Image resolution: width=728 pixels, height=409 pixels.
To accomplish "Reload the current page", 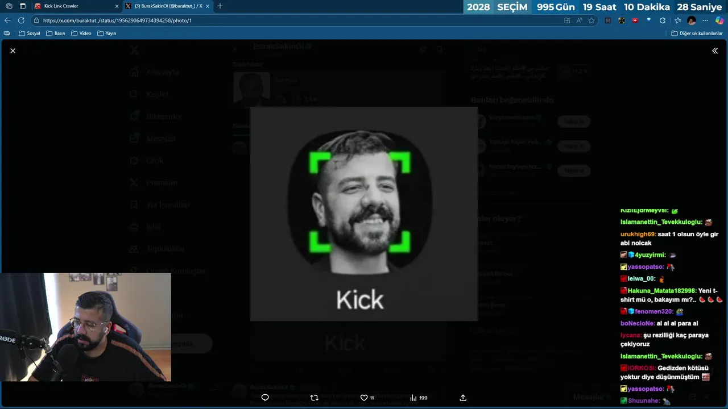I will [x=21, y=20].
